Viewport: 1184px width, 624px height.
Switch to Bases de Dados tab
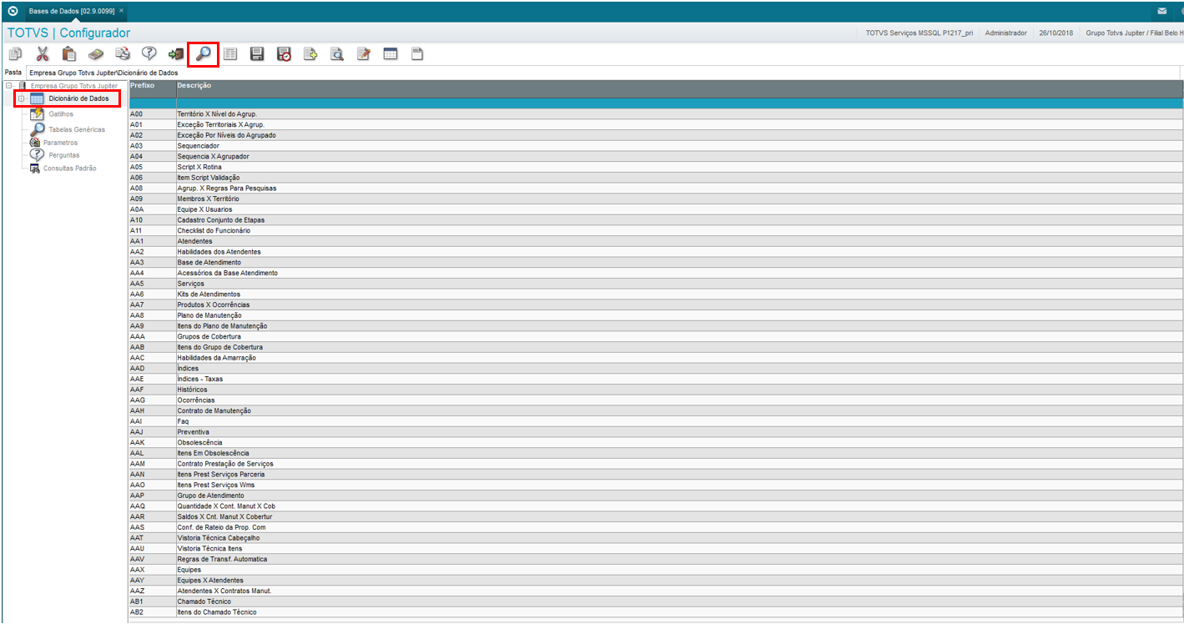click(x=72, y=11)
